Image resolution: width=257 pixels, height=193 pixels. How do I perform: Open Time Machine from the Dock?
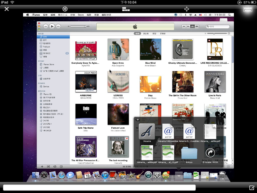[x=148, y=175]
